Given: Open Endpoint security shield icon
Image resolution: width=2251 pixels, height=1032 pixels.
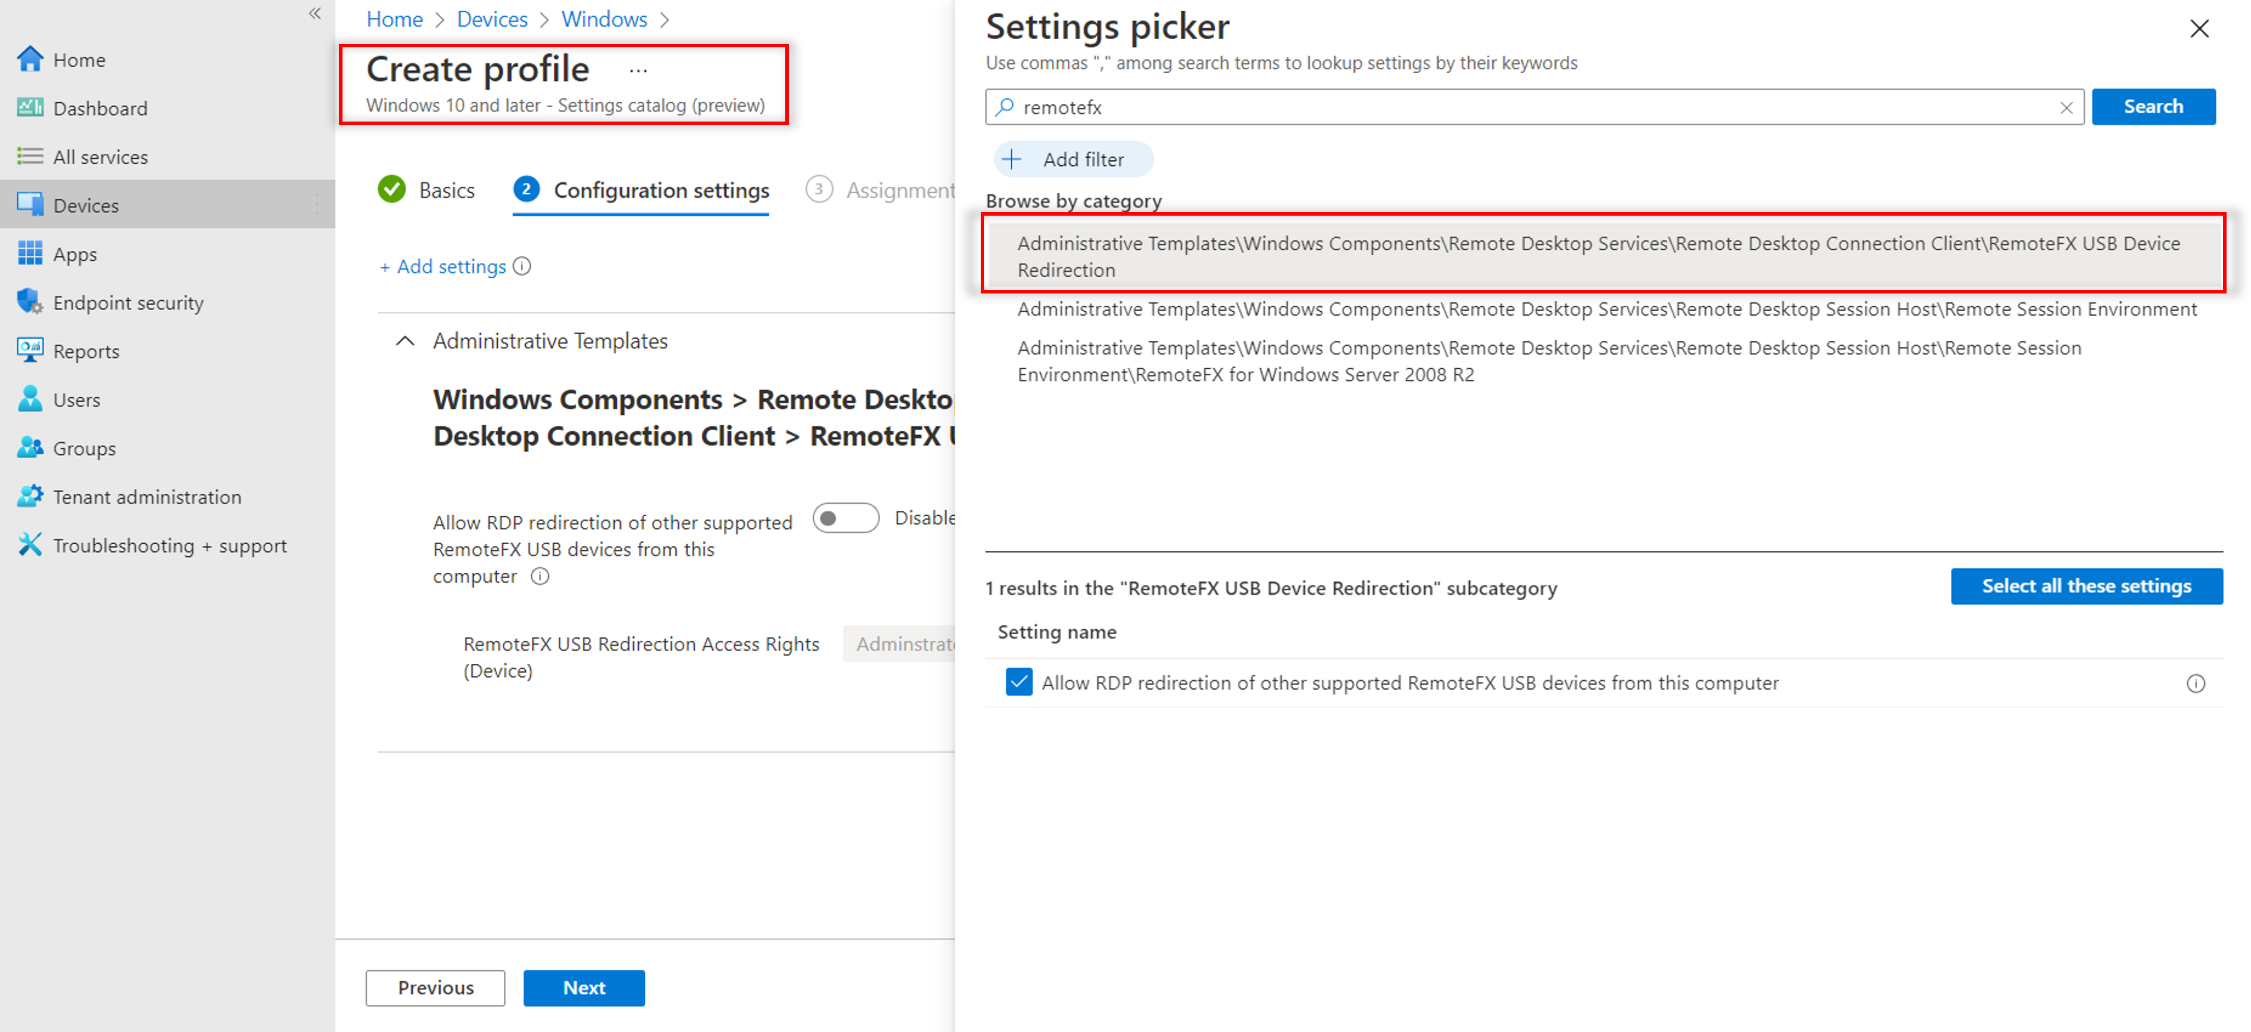Looking at the screenshot, I should point(30,302).
